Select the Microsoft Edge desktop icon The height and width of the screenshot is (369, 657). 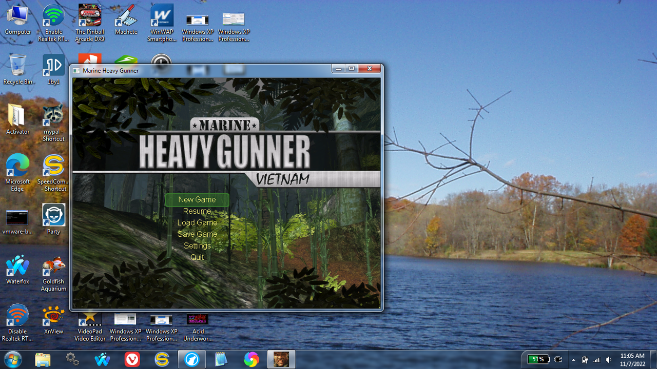pos(17,173)
